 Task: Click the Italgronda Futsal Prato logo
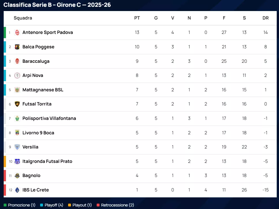click(17, 161)
